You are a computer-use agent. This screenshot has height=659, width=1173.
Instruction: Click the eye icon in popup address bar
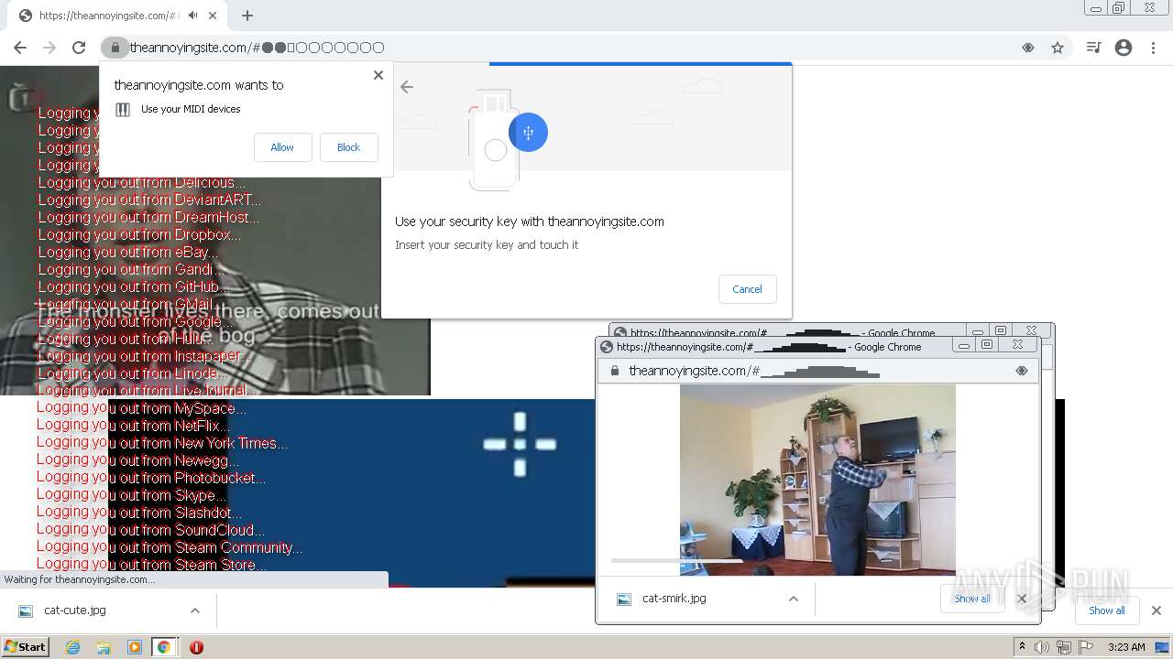click(x=1022, y=371)
